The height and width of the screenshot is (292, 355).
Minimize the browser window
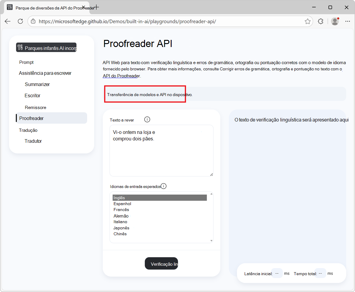(x=314, y=7)
